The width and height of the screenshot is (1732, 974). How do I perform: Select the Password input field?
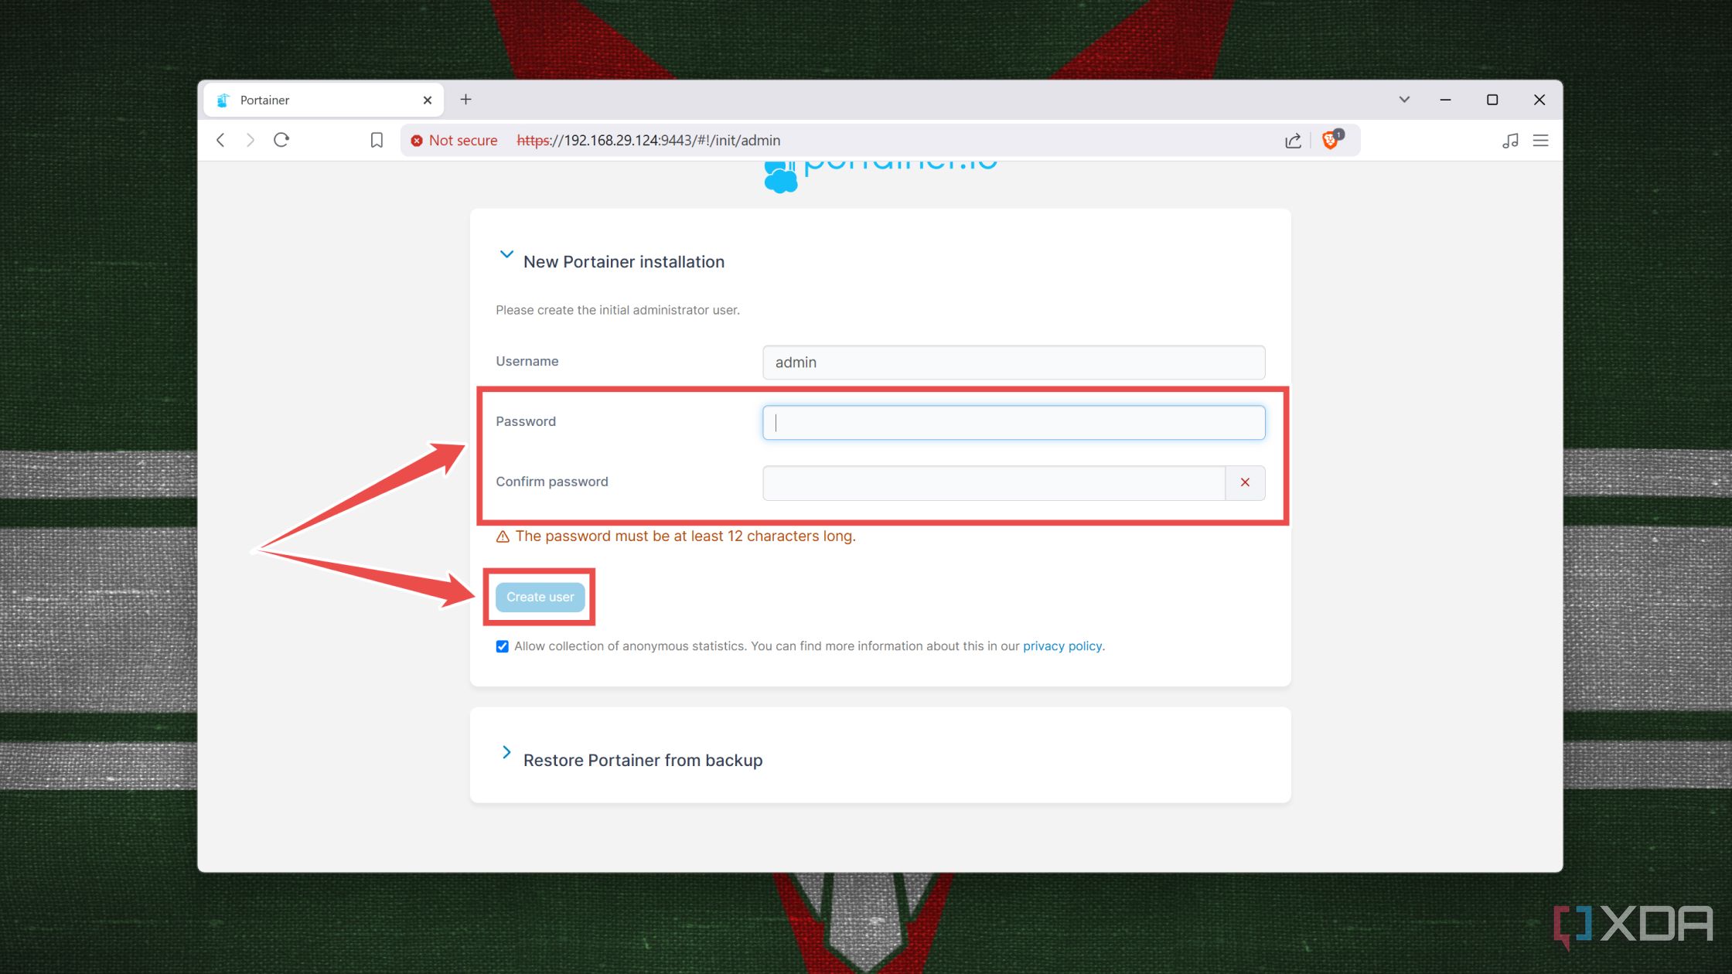coord(1014,422)
